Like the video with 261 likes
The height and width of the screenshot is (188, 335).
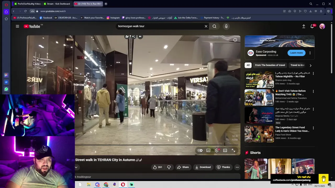(x=158, y=167)
